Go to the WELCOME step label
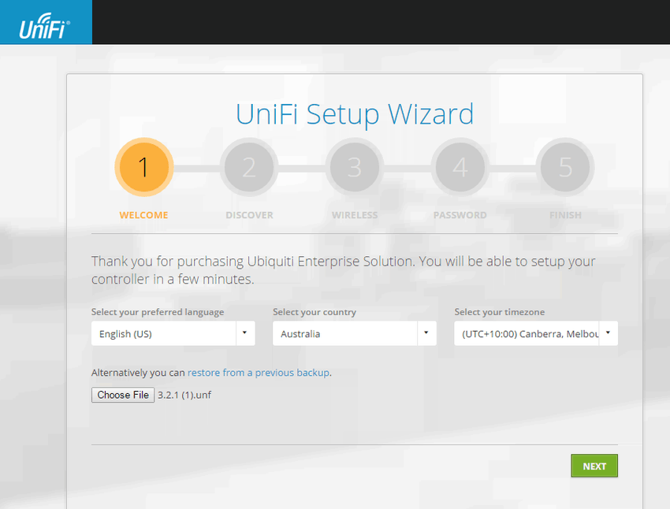The image size is (670, 509). (x=144, y=215)
